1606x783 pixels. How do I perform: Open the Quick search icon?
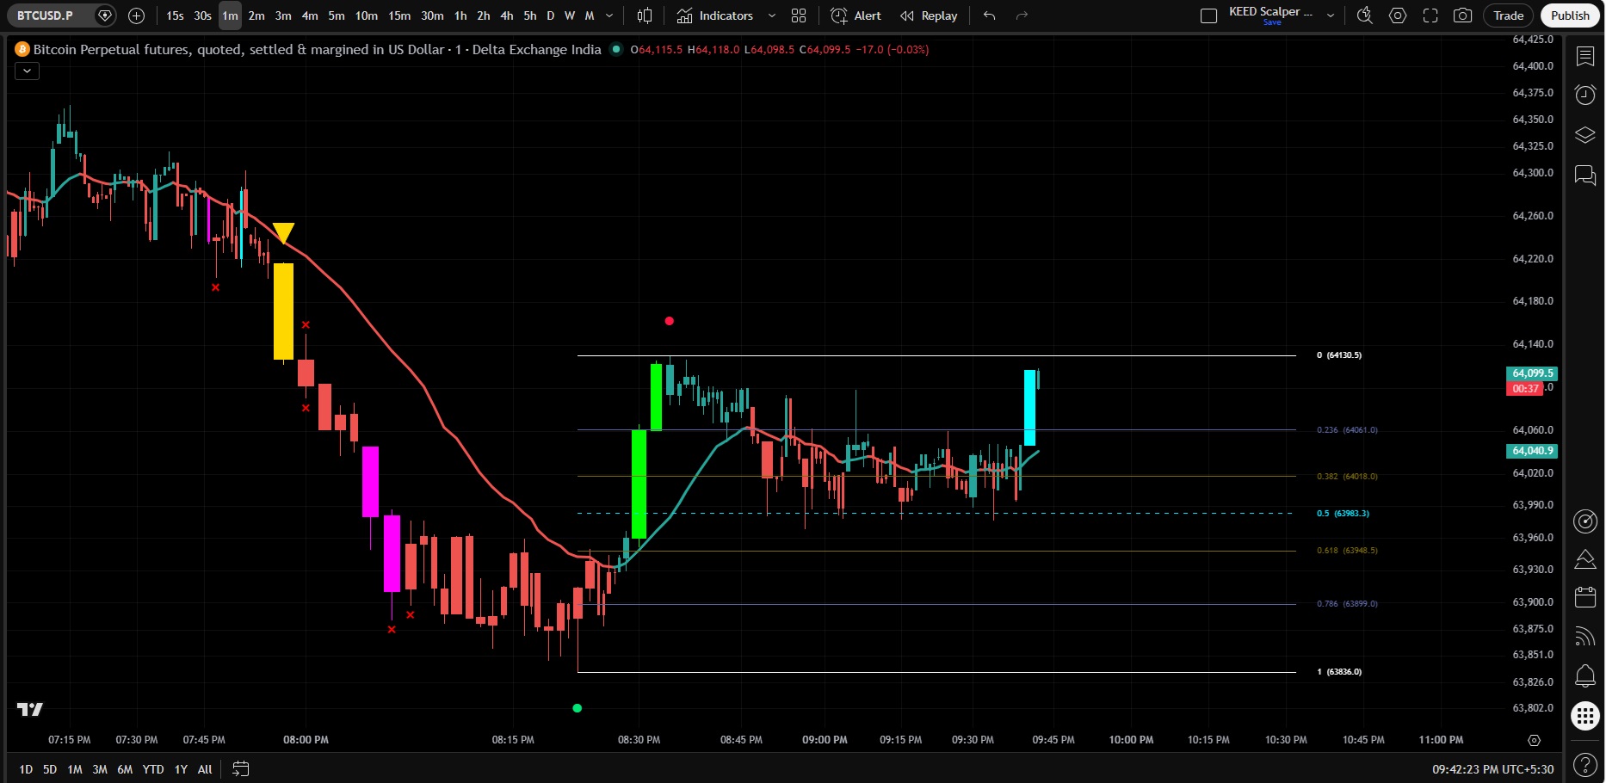[x=1365, y=15]
